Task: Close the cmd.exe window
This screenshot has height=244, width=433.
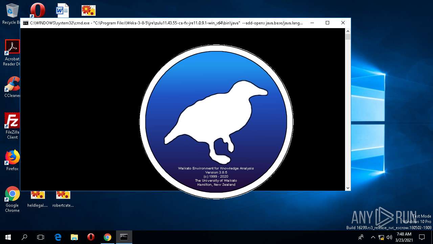Action: [x=343, y=23]
